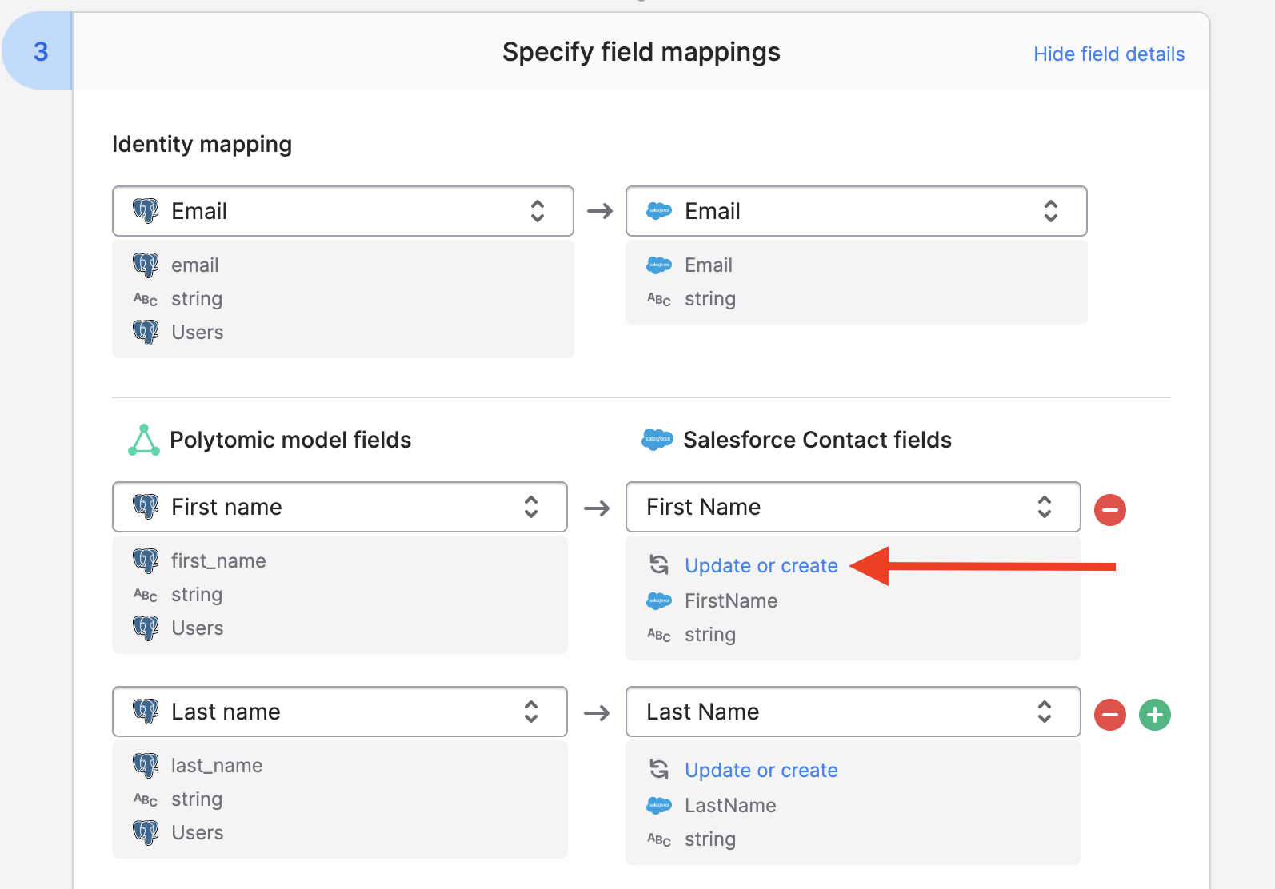Image resolution: width=1275 pixels, height=889 pixels.
Task: Open the identity source Email dropdown
Action: coord(342,211)
